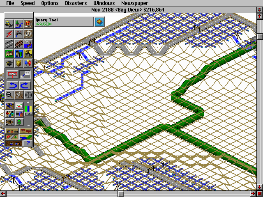263x197 pixels.
Task: Open the Graphs window
Action: coord(19,106)
